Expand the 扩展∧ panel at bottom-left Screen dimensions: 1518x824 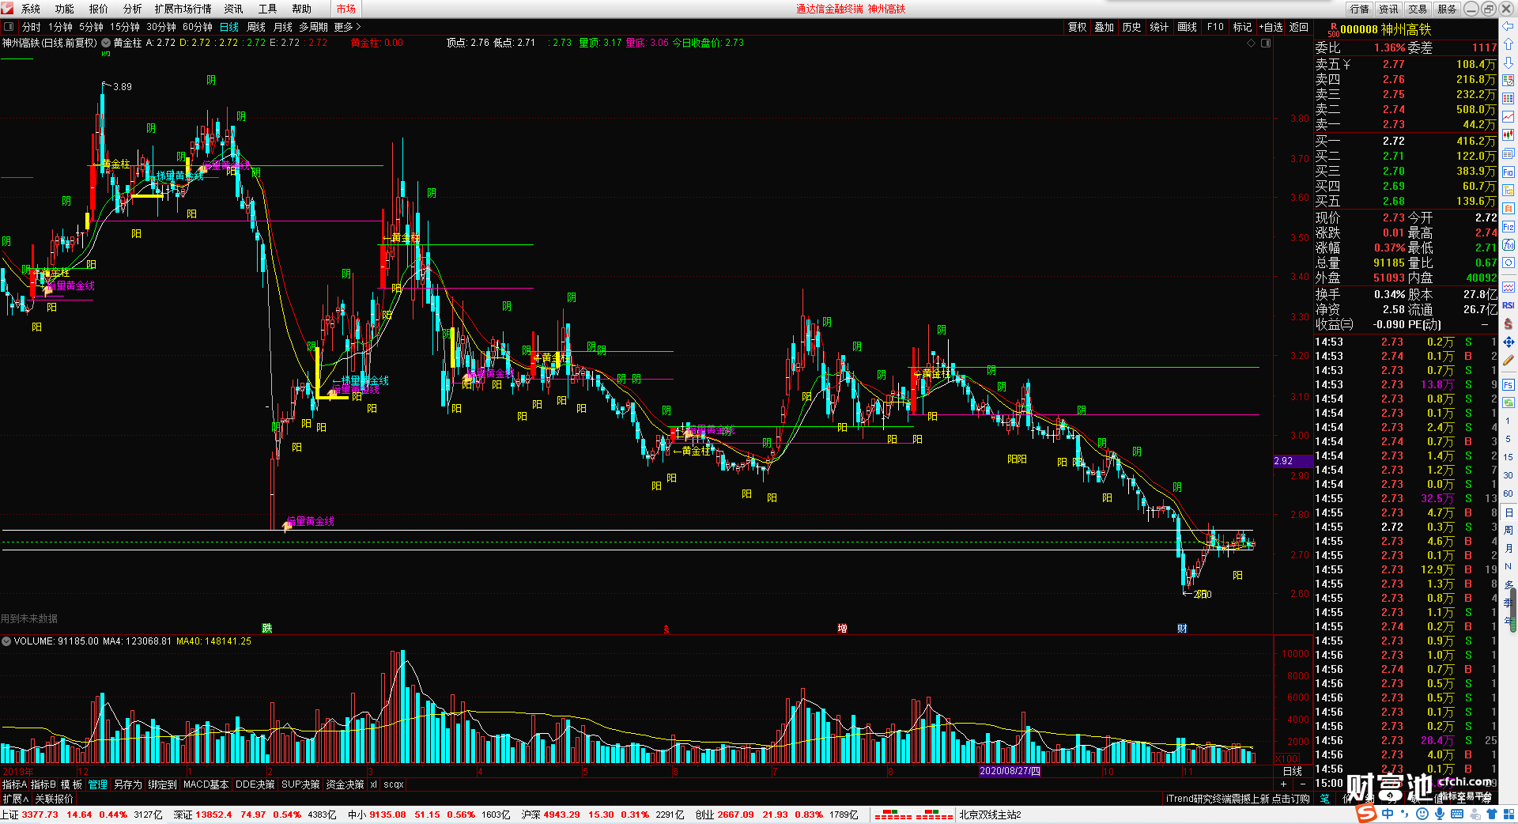pos(16,799)
